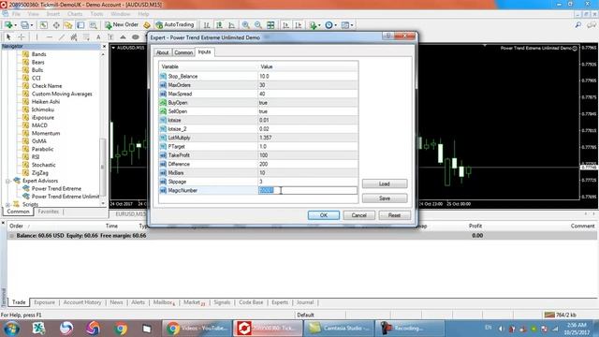Select the Equidistant Channel tool

(x=74, y=37)
